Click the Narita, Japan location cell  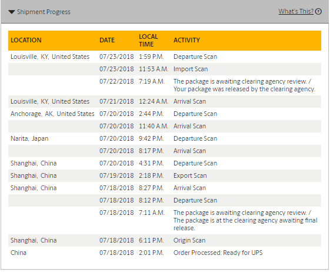pos(29,138)
